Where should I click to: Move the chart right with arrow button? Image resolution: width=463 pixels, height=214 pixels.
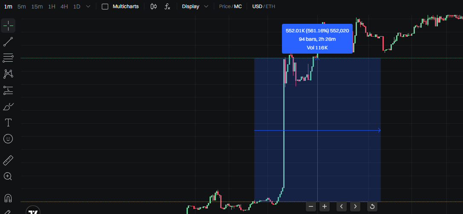[x=355, y=206]
